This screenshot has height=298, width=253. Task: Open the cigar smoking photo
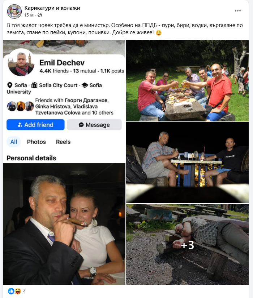tap(64, 224)
